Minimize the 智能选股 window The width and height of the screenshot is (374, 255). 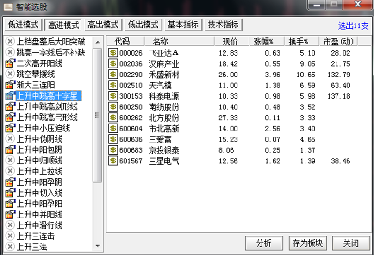tap(317, 5)
